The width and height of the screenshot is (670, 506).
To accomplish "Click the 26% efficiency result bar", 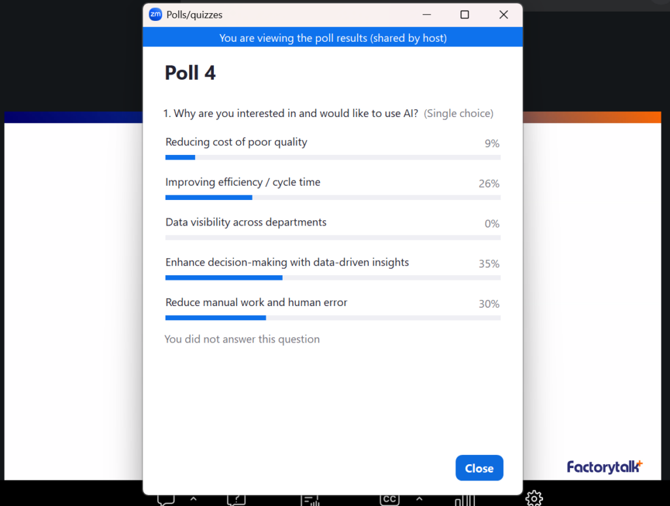I will coord(209,197).
